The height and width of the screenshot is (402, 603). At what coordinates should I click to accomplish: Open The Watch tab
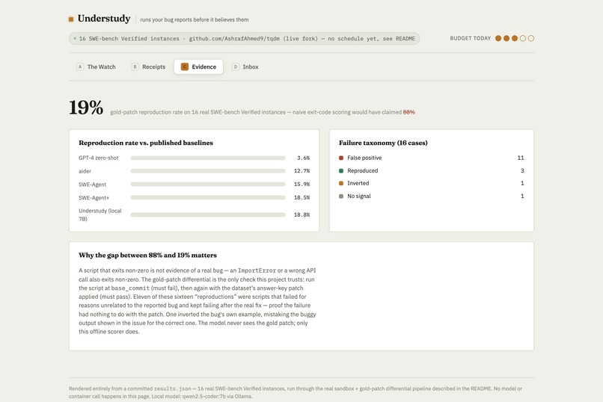click(x=97, y=67)
